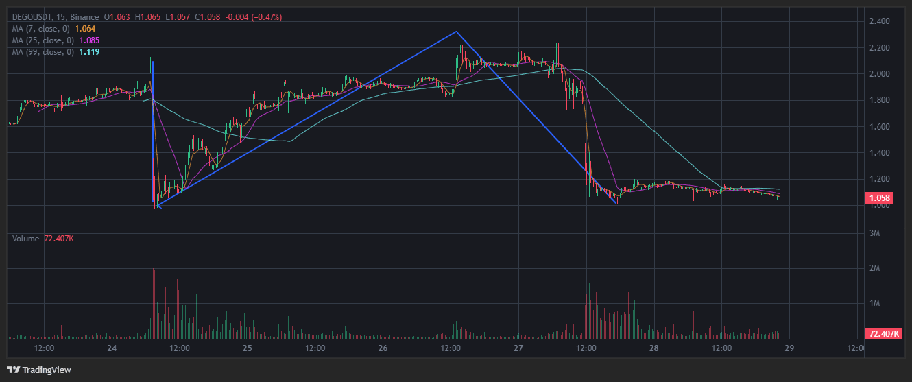Open the TradingView wordmark link
This screenshot has height=382, width=912.
47,370
